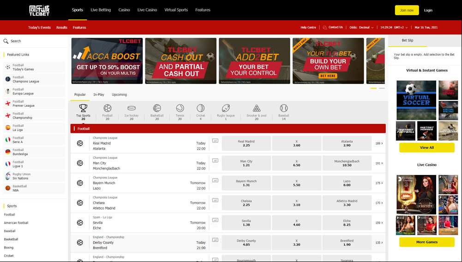
Task: Select the Baseball icon filter
Action: pyautogui.click(x=284, y=108)
